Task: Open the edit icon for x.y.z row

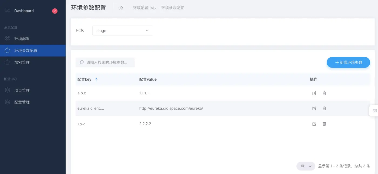Action: pos(314,124)
